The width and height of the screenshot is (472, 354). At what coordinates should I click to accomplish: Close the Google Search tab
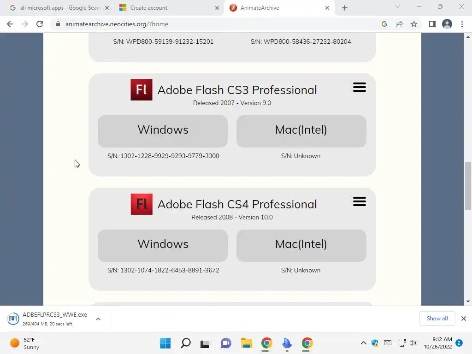(107, 8)
